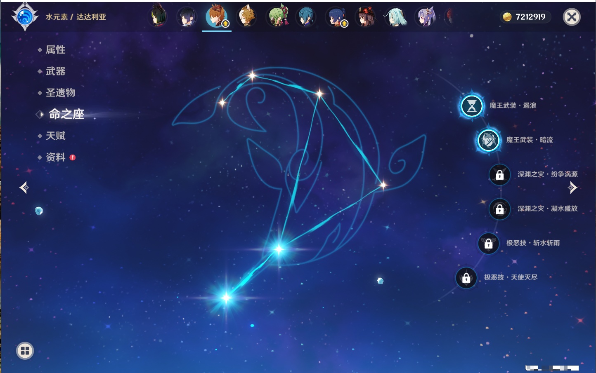Viewport: 596px width, 373px height.
Task: Click the red alert badge beside 资料
Action: [x=73, y=157]
